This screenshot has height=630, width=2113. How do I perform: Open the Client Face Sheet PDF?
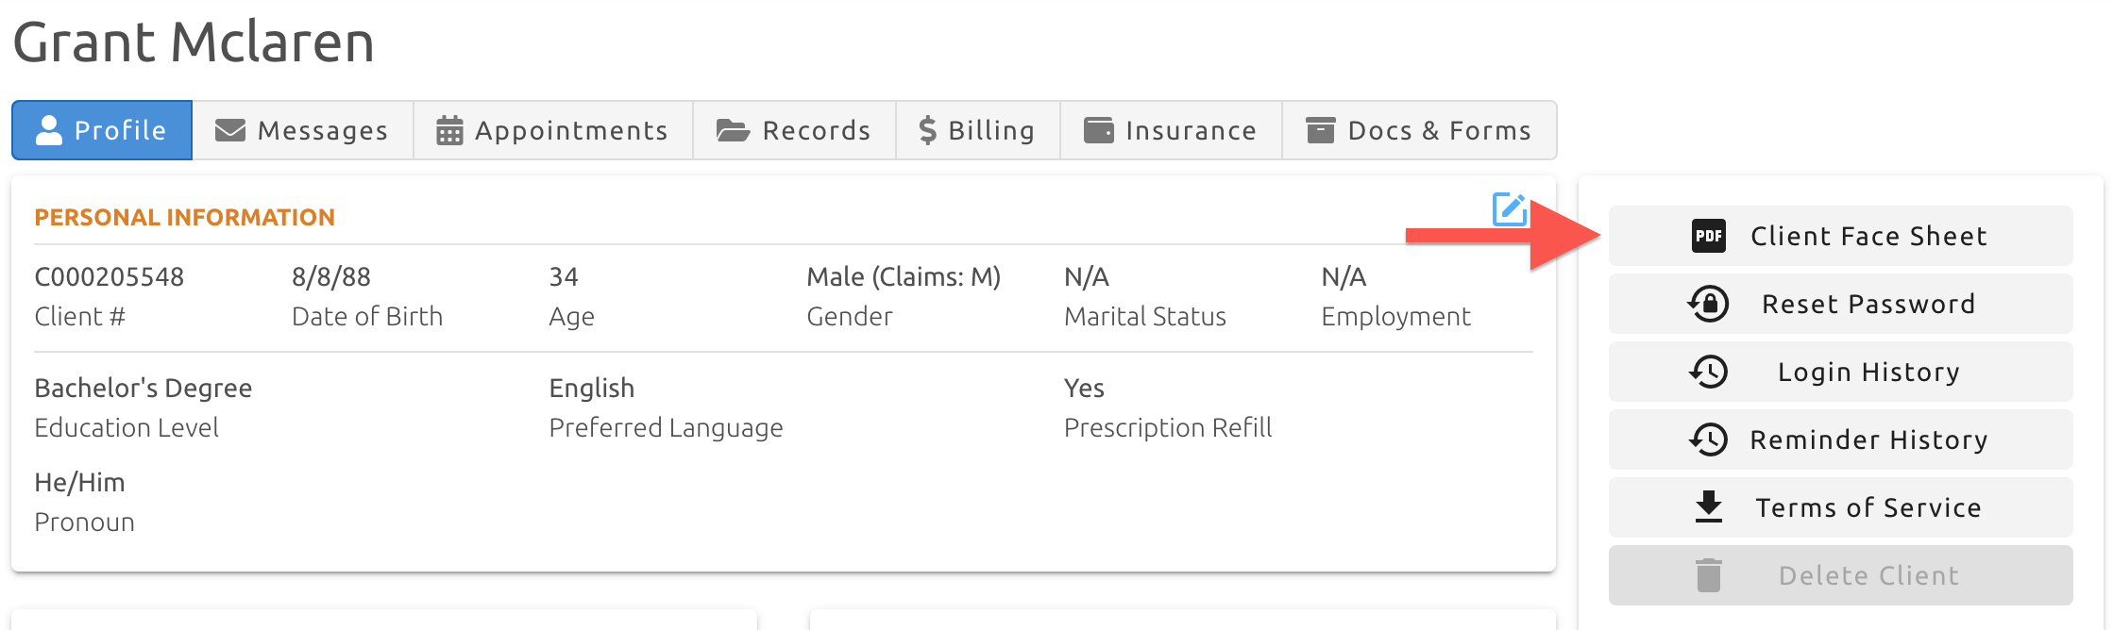[x=1841, y=236]
